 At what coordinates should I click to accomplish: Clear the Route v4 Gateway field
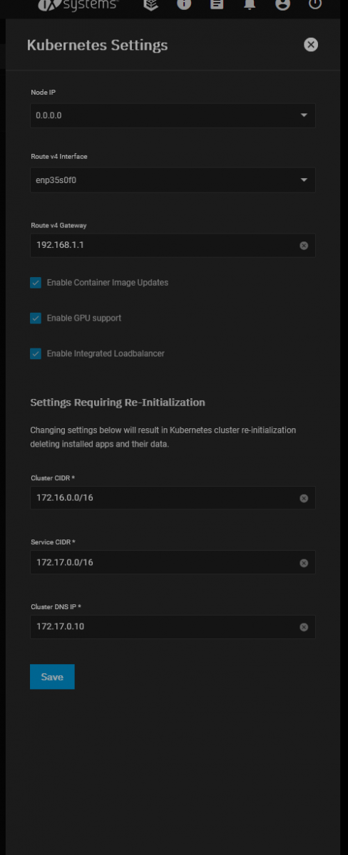(x=304, y=245)
